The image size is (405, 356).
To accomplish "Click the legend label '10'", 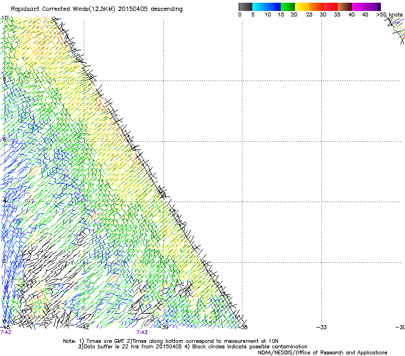I will (x=268, y=15).
